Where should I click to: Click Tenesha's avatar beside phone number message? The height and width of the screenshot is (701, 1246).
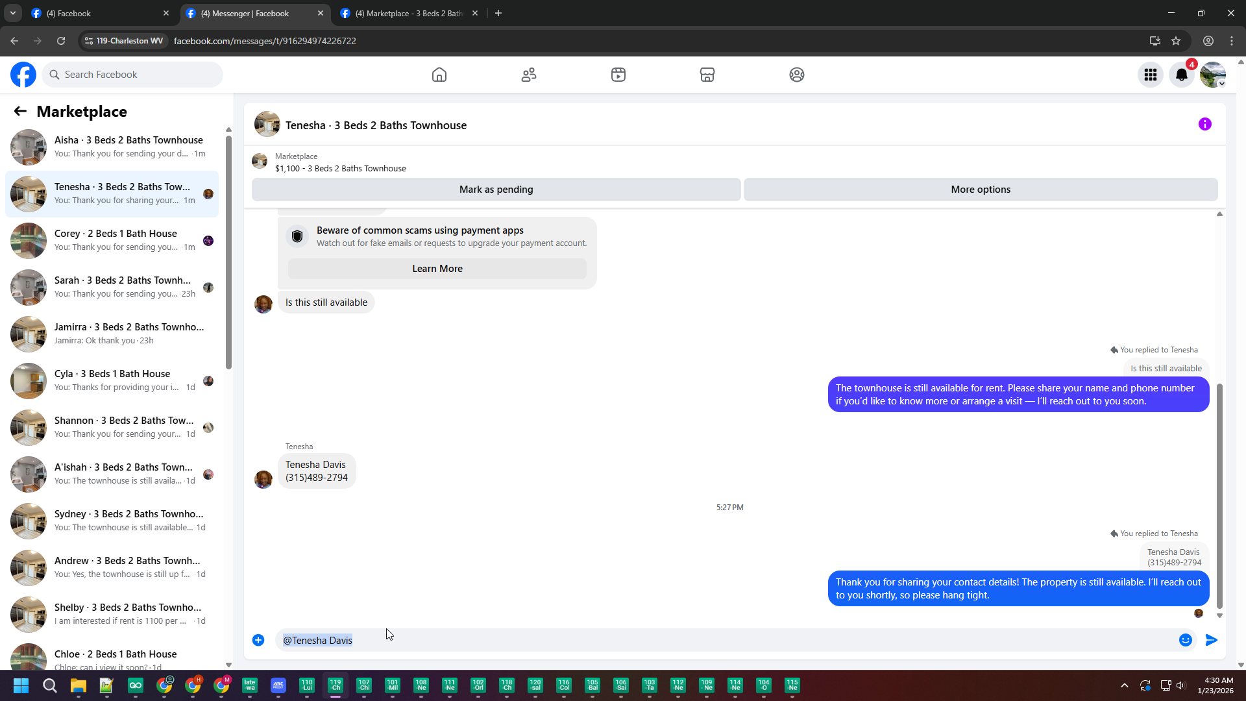click(263, 480)
